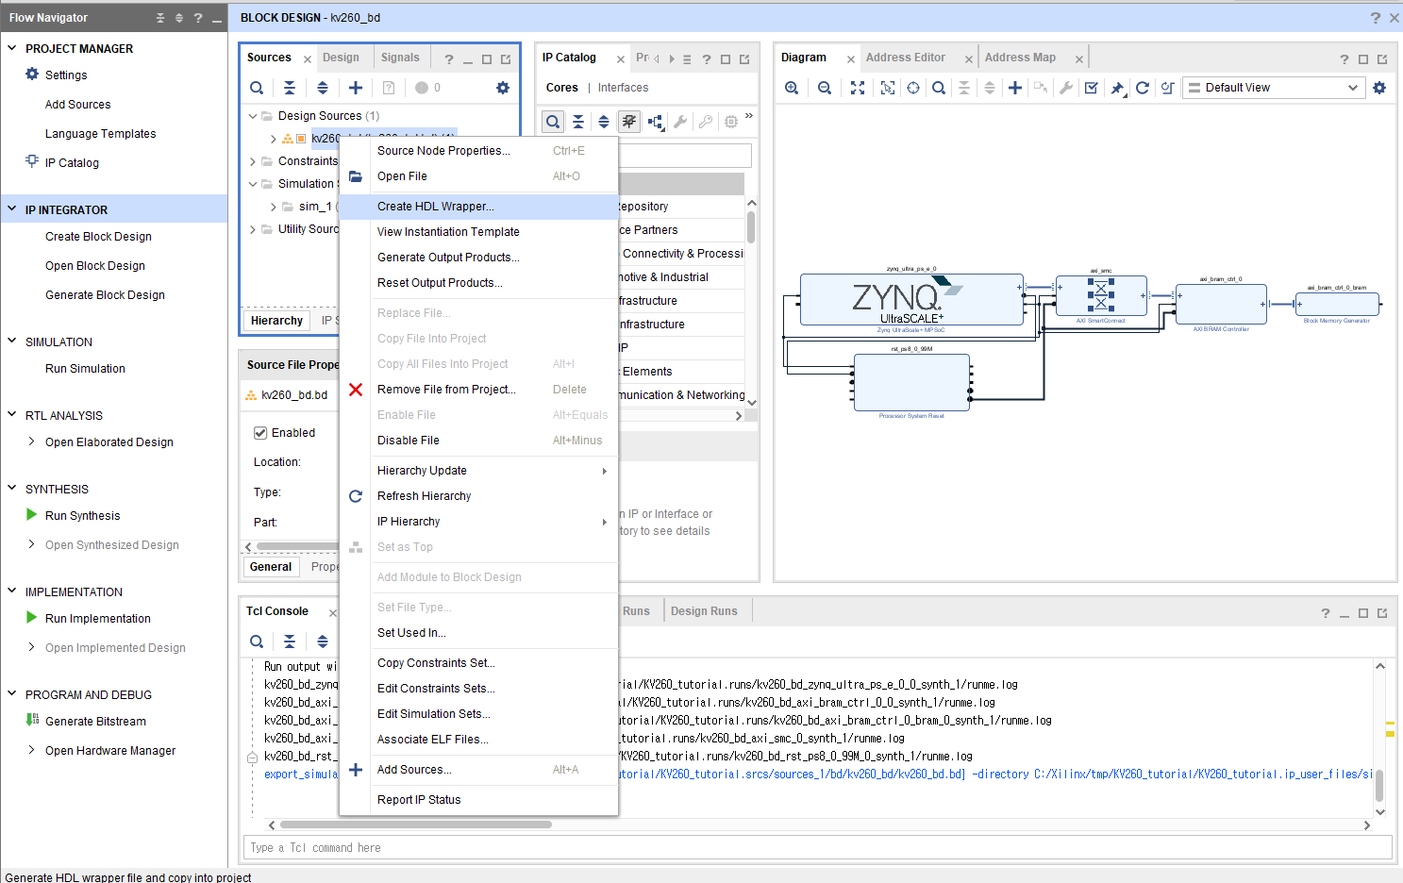Search the diagram with magnifier icon

click(939, 88)
